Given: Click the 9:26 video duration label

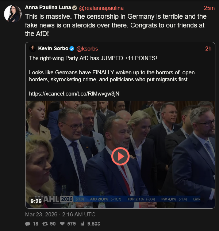Looking at the screenshot, I should point(36,201).
